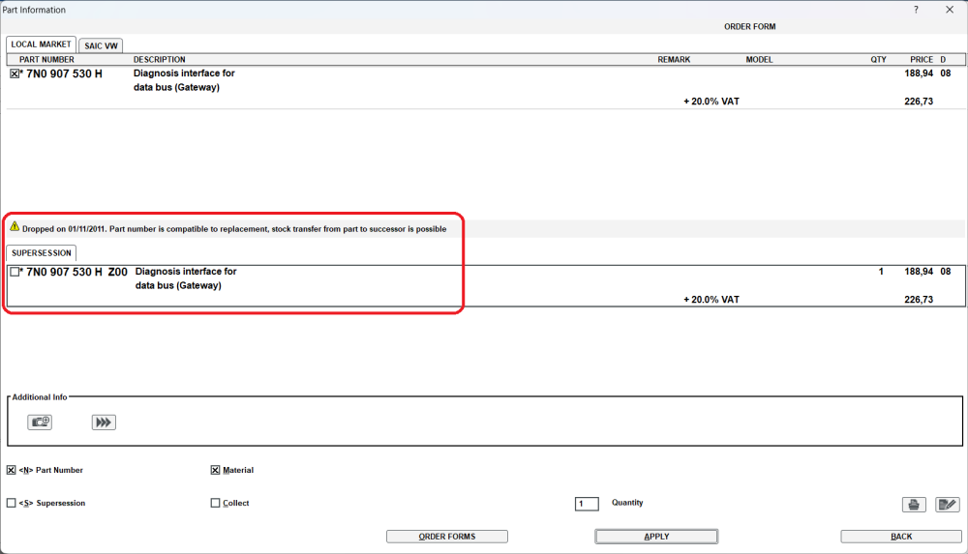Image resolution: width=968 pixels, height=554 pixels.
Task: Click the PART NUMBER column header
Action: tap(46, 59)
